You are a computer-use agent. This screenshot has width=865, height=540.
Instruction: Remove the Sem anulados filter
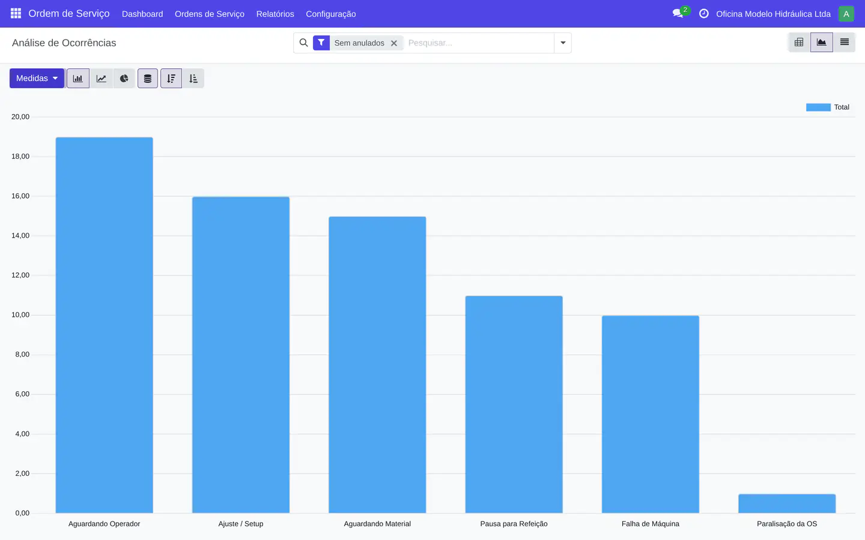394,43
